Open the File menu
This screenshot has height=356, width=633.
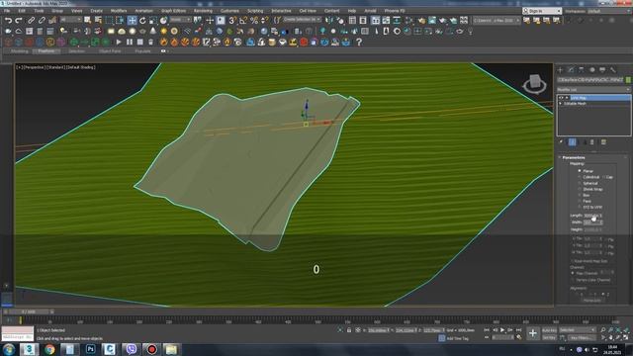pos(7,11)
